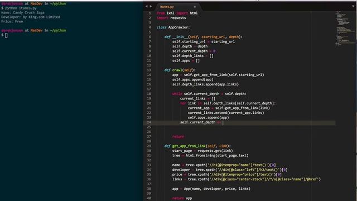Click line number 4 in gutter
This screenshot has width=357, height=201.
click(x=150, y=27)
